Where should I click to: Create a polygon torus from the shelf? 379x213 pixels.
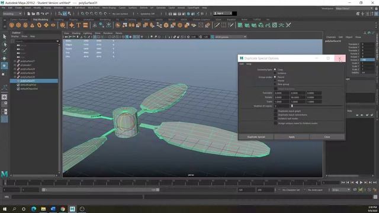[x=39, y=25]
